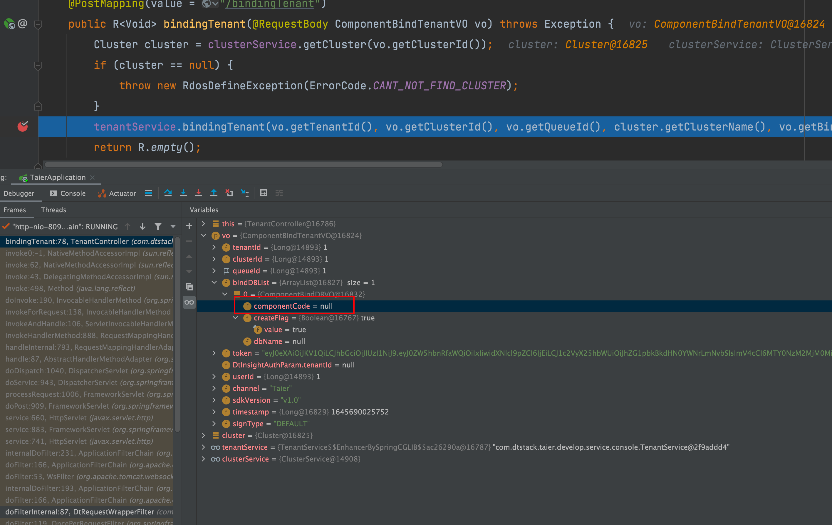Toggle the glasses watches view icon
832x525 pixels.
[189, 302]
